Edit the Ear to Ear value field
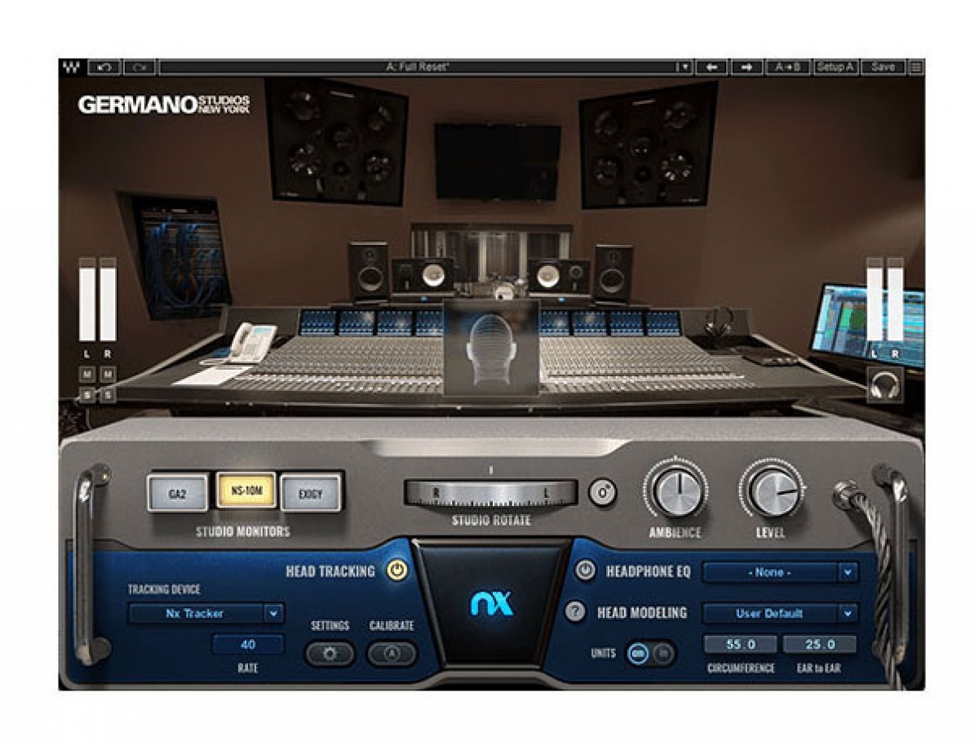The height and width of the screenshot is (746, 979). [820, 645]
